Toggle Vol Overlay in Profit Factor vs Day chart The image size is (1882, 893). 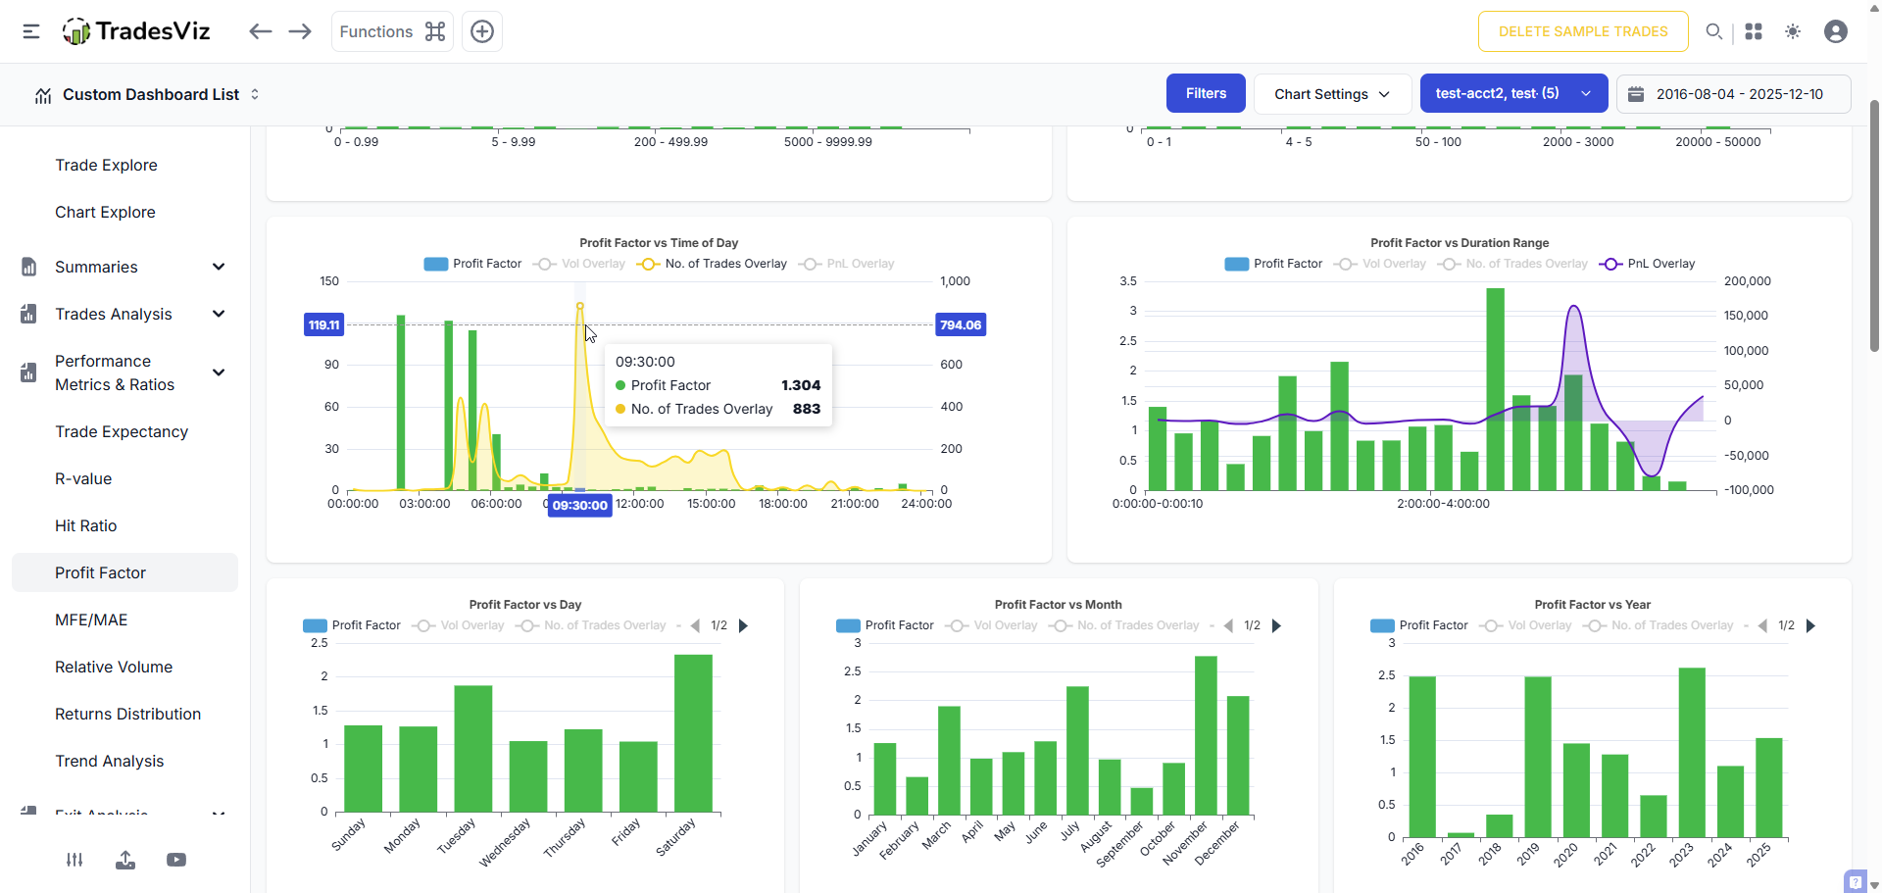coord(459,625)
